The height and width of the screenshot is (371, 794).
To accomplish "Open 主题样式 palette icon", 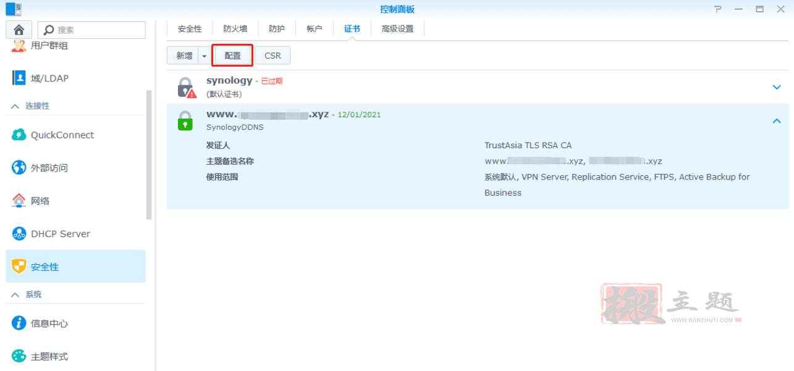I will (19, 356).
